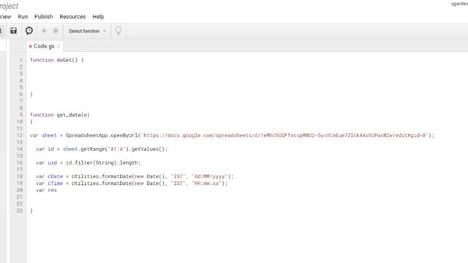Open the Publish menu
The width and height of the screenshot is (468, 263).
coord(44,17)
